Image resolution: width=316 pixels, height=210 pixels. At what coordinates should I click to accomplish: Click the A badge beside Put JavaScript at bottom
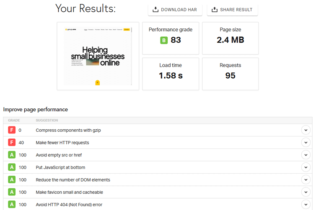coord(12,167)
